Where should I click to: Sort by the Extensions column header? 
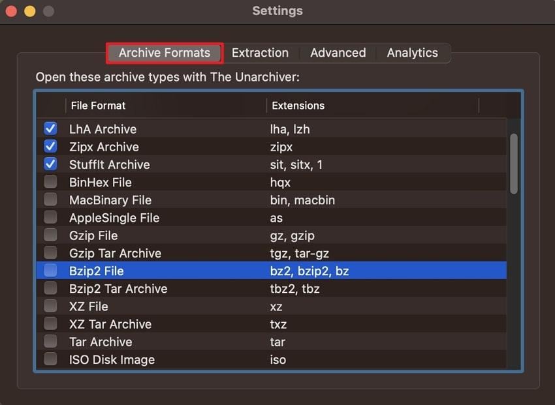tap(373, 106)
